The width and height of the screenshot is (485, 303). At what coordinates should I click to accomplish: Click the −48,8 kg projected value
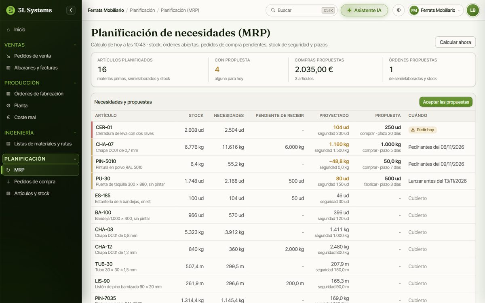[339, 161]
